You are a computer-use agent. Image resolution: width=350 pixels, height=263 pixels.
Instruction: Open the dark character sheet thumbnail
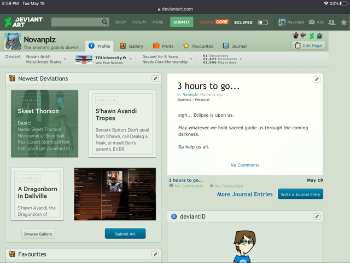pyautogui.click(x=115, y=194)
